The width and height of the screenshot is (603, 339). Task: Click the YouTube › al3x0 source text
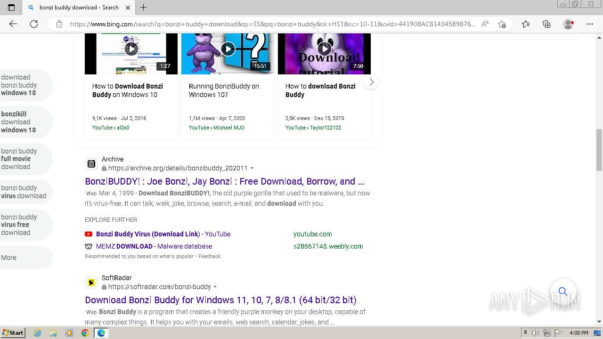pos(111,128)
